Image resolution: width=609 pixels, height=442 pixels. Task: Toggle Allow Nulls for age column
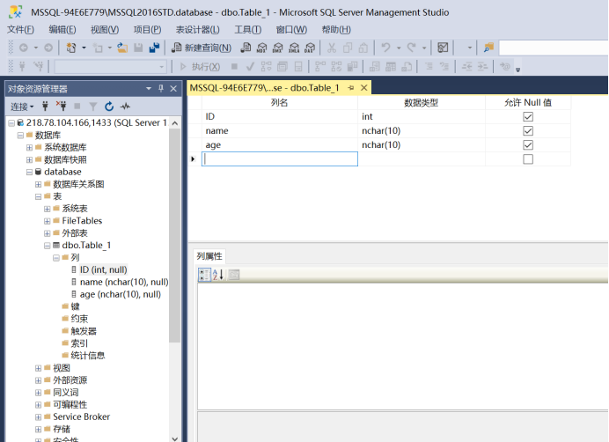(x=528, y=145)
